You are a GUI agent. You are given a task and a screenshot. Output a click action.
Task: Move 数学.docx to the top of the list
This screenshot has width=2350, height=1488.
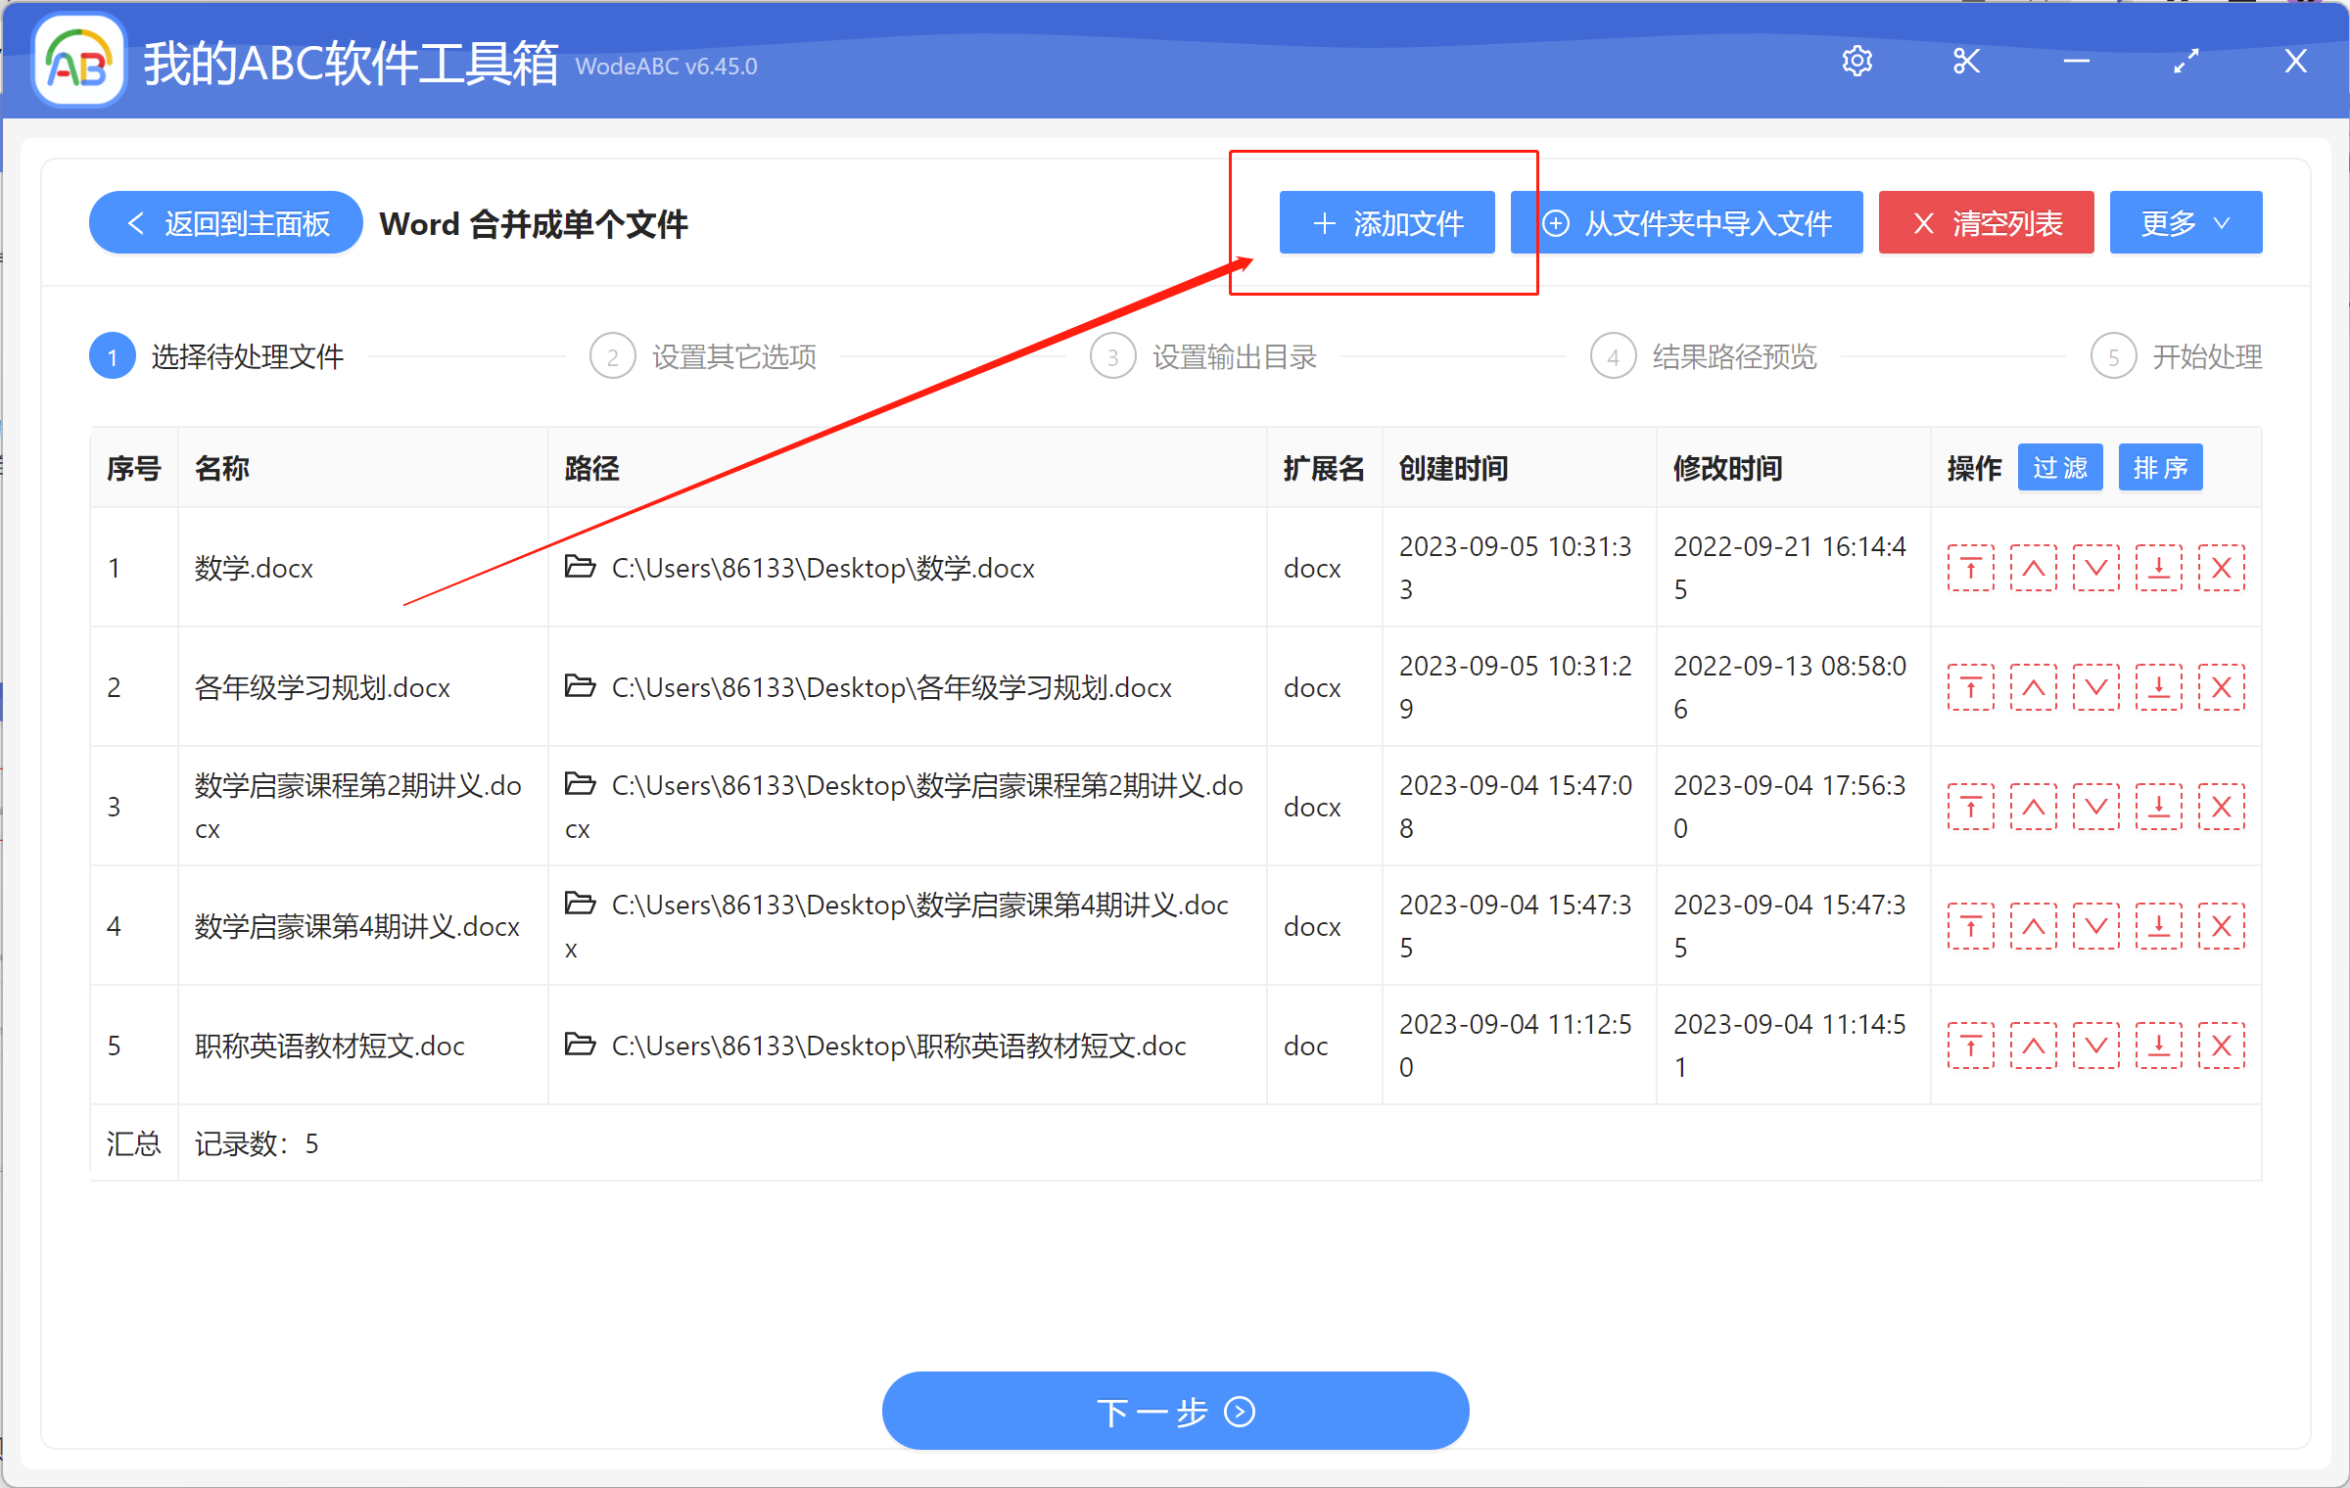tap(1971, 568)
